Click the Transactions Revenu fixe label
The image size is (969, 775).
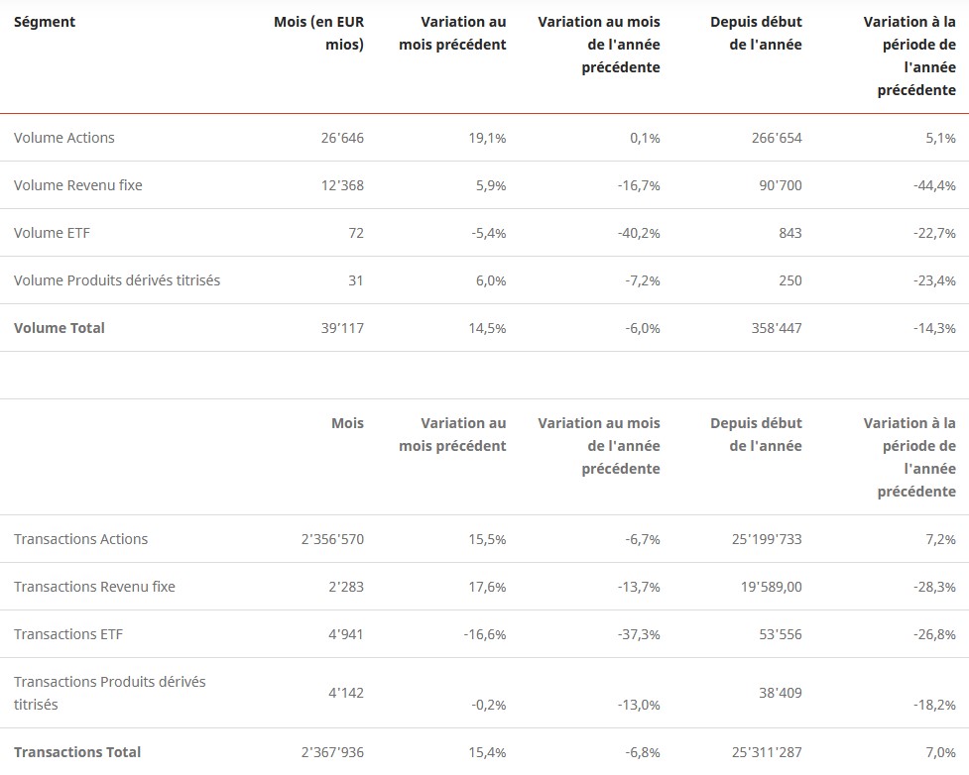coord(94,587)
